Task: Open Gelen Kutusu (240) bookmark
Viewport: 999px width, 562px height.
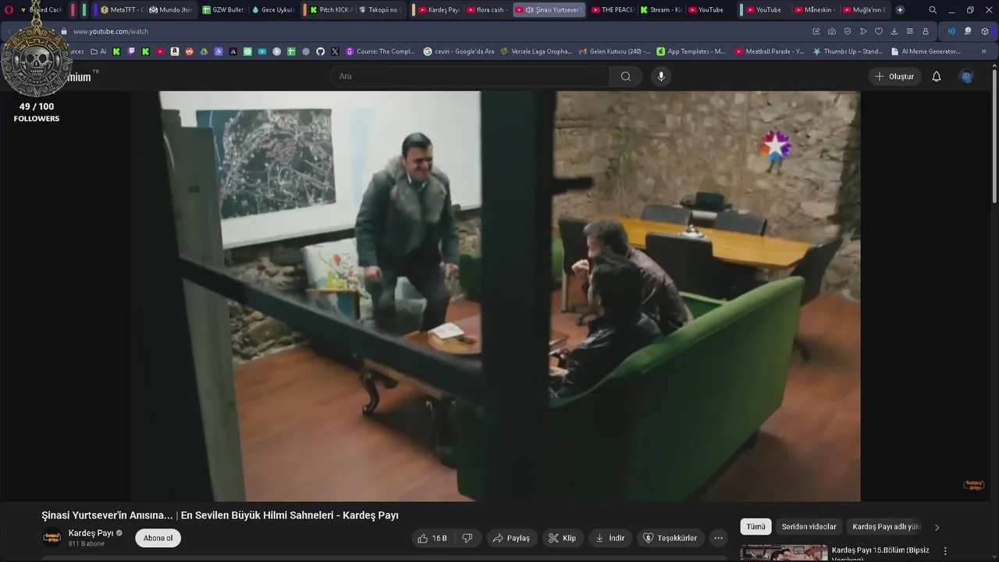Action: coord(614,52)
